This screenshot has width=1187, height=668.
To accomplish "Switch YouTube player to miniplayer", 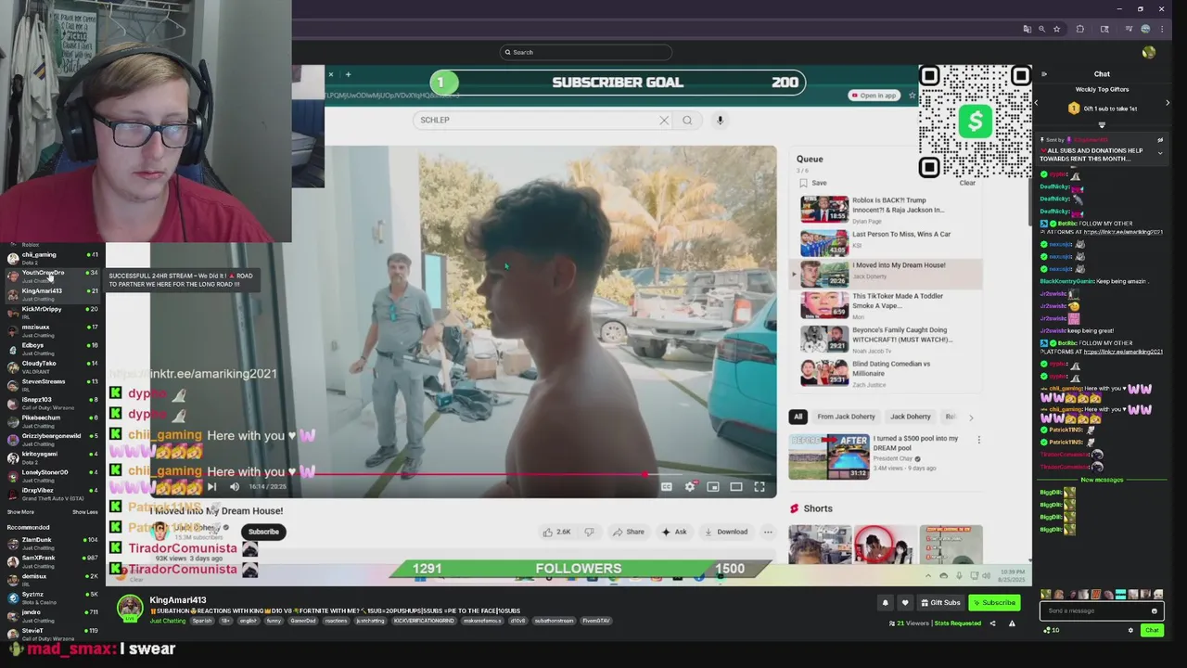I will point(713,486).
